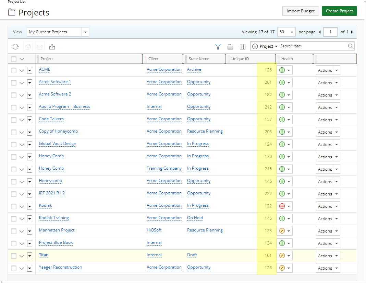Check the ACME row checkbox
This screenshot has height=283, width=366.
pyautogui.click(x=14, y=70)
